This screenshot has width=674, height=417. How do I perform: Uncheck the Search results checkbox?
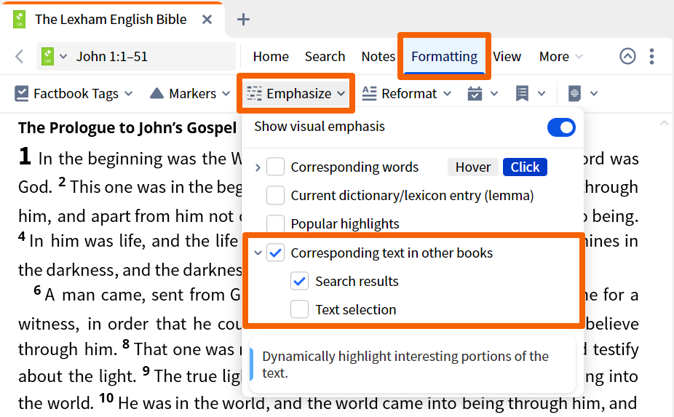[x=300, y=281]
